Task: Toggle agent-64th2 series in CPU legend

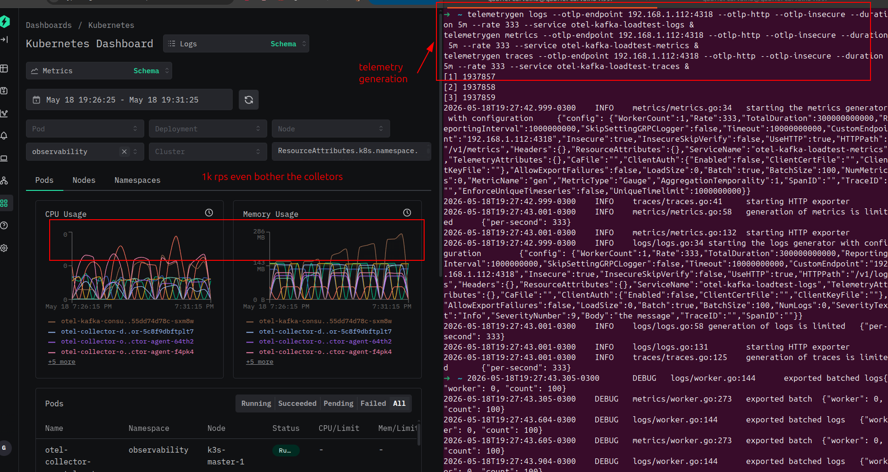Action: coord(121,342)
